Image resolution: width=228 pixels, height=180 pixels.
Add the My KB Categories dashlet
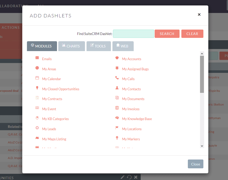pos(55,119)
